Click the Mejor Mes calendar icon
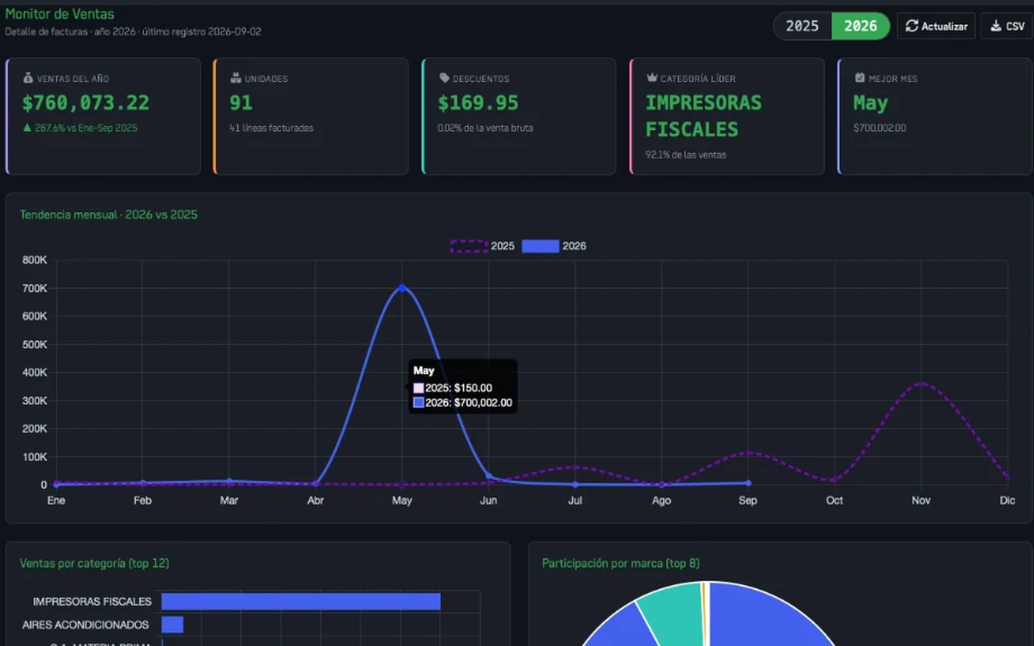This screenshot has width=1034, height=646. [x=860, y=78]
